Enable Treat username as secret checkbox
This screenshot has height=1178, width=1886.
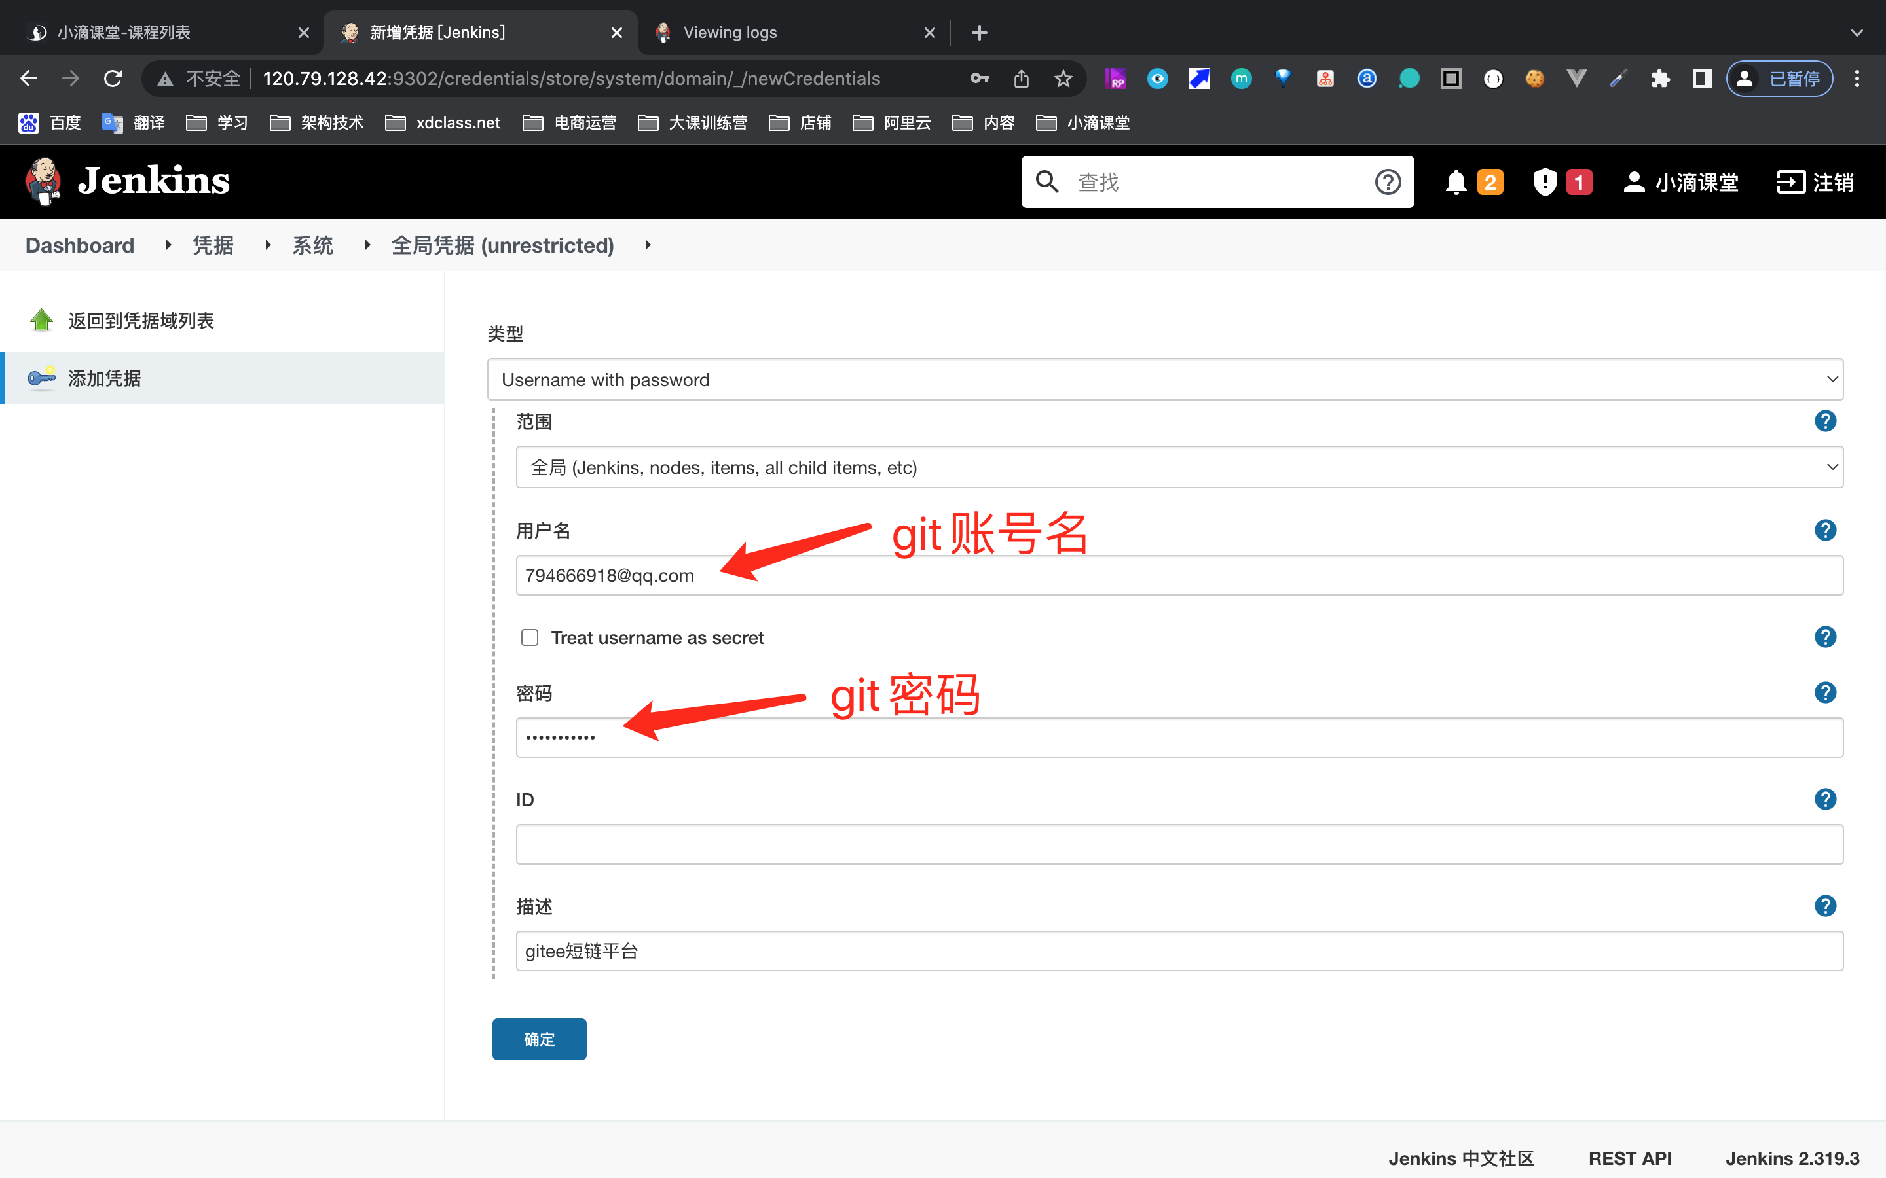[530, 637]
